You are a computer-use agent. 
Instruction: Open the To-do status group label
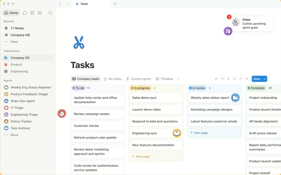tap(78, 88)
